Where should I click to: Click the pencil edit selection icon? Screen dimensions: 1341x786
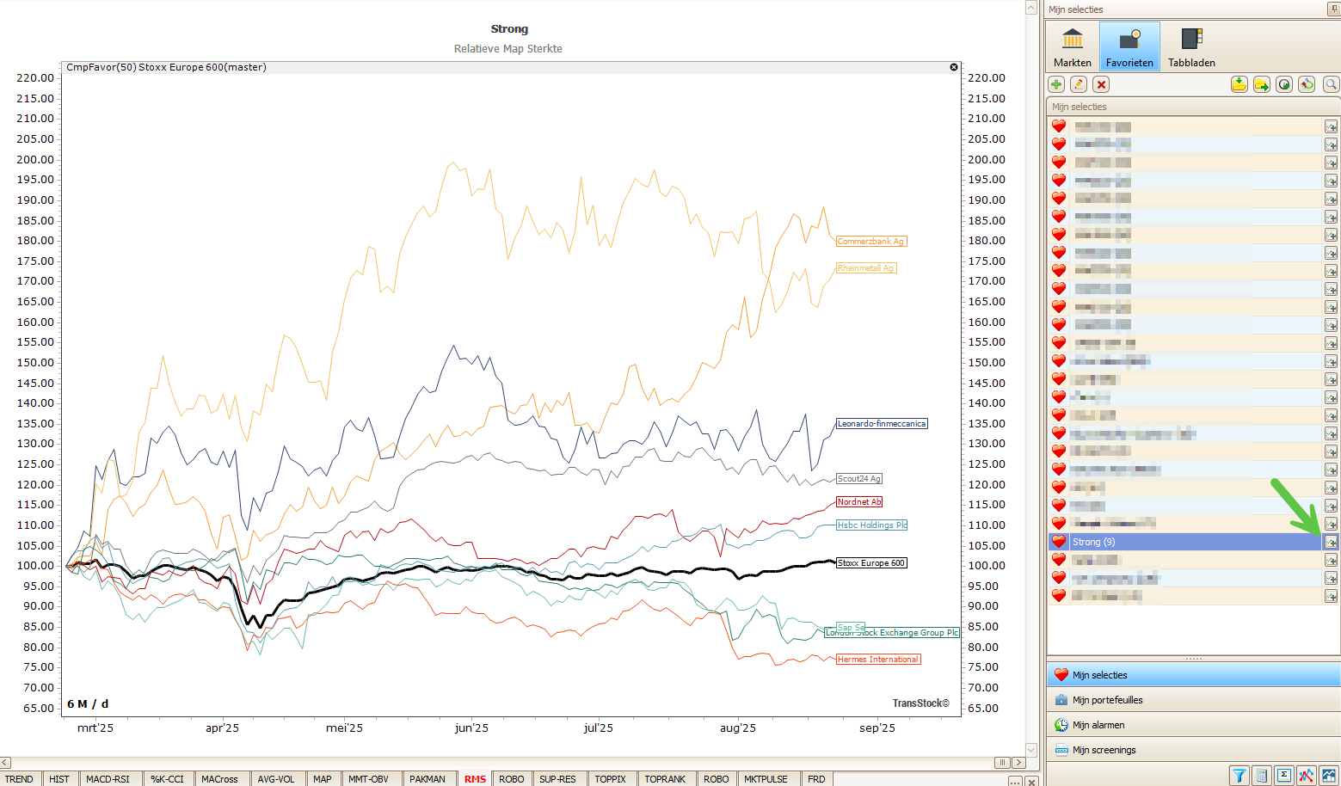[x=1079, y=84]
